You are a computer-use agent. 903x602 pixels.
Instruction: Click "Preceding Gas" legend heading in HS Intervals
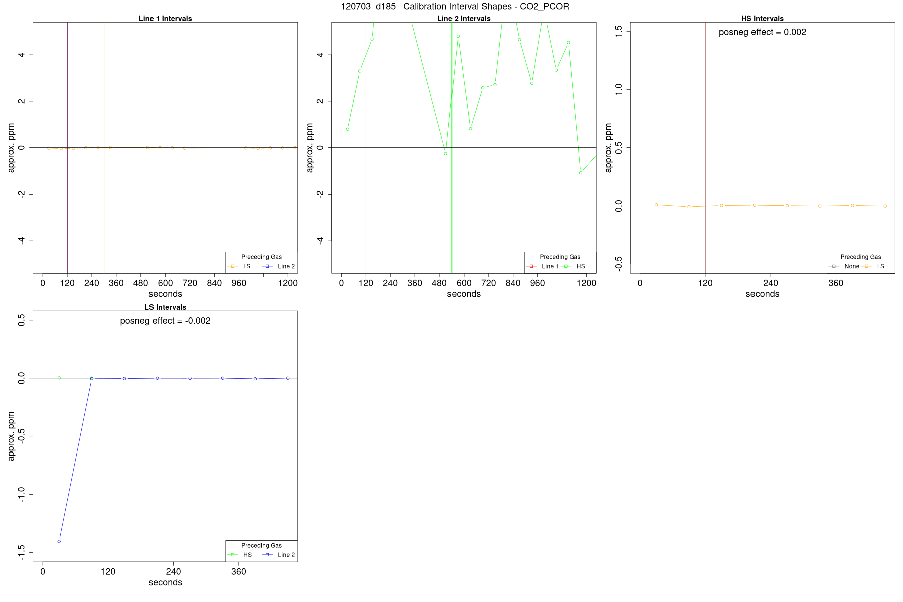861,257
